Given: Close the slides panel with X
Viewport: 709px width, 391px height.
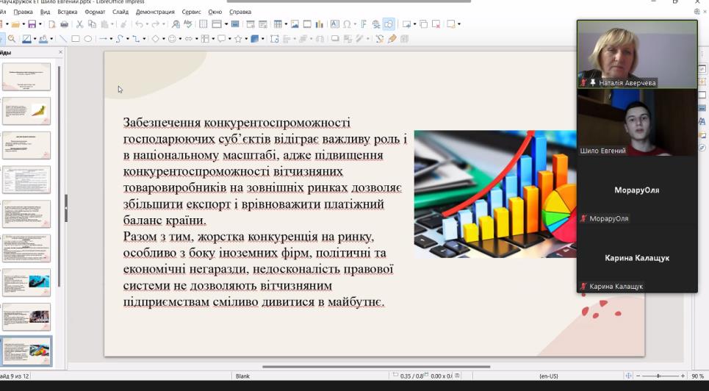Looking at the screenshot, I should click(60, 52).
